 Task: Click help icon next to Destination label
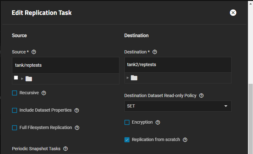(x=155, y=52)
